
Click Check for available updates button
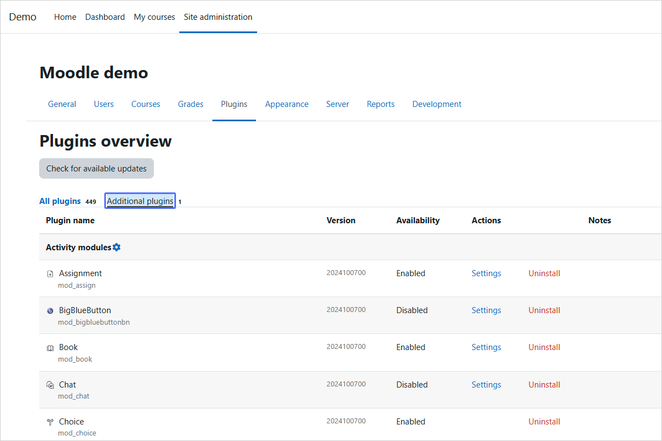97,169
